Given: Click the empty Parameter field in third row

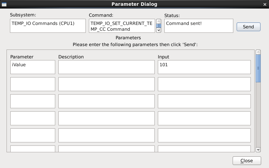Looking at the screenshot, I should point(33,101).
